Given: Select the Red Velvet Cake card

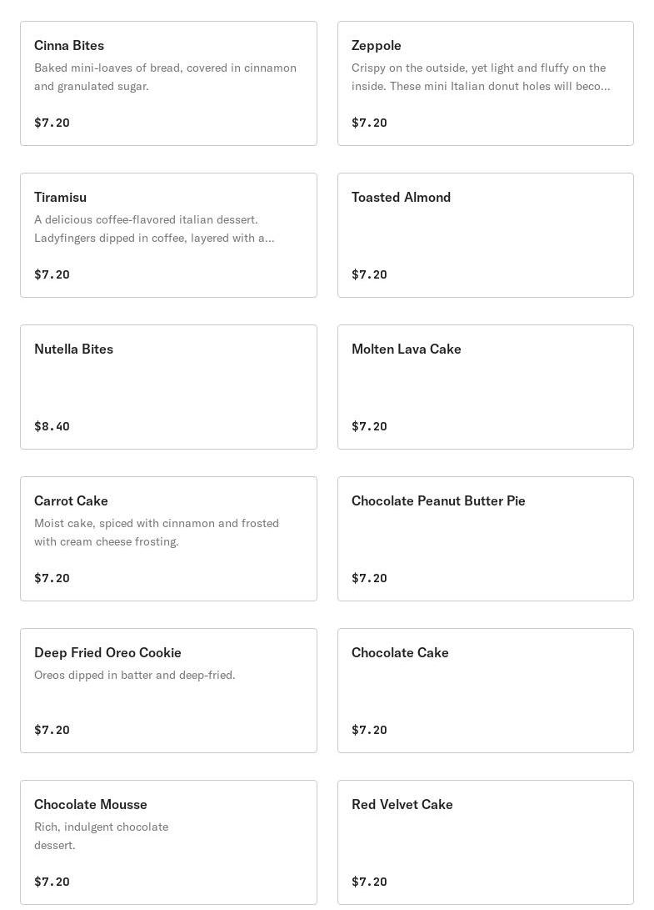Looking at the screenshot, I should tap(485, 842).
